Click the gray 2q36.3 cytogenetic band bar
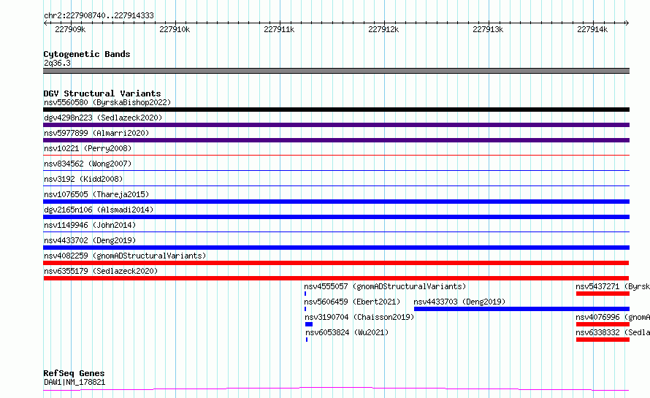Screen dimensions: 650x398 [336, 71]
